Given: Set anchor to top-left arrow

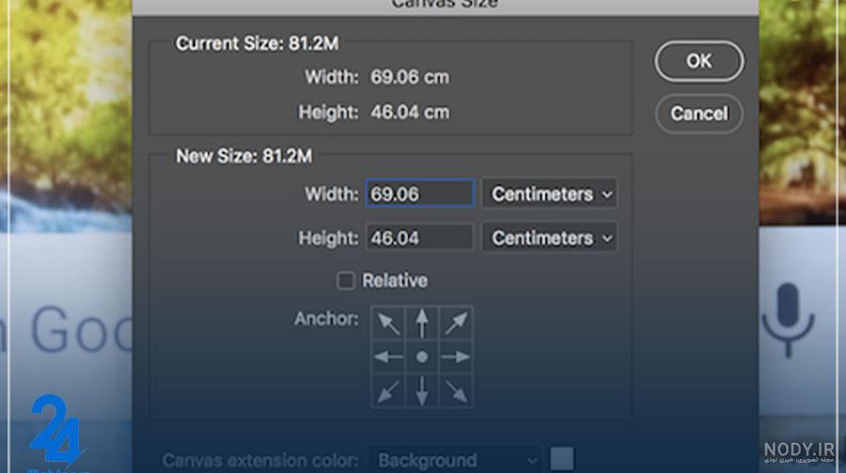Looking at the screenshot, I should [x=388, y=323].
